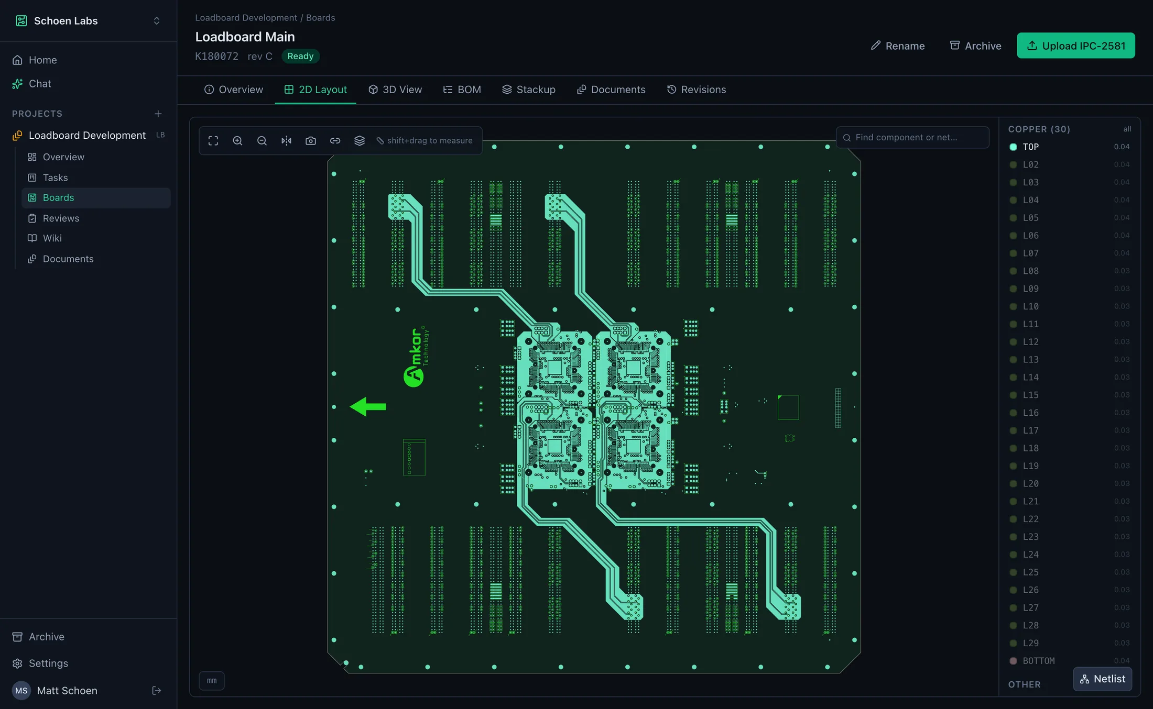Open Reviews in the project tree
The height and width of the screenshot is (709, 1153).
click(x=96, y=218)
